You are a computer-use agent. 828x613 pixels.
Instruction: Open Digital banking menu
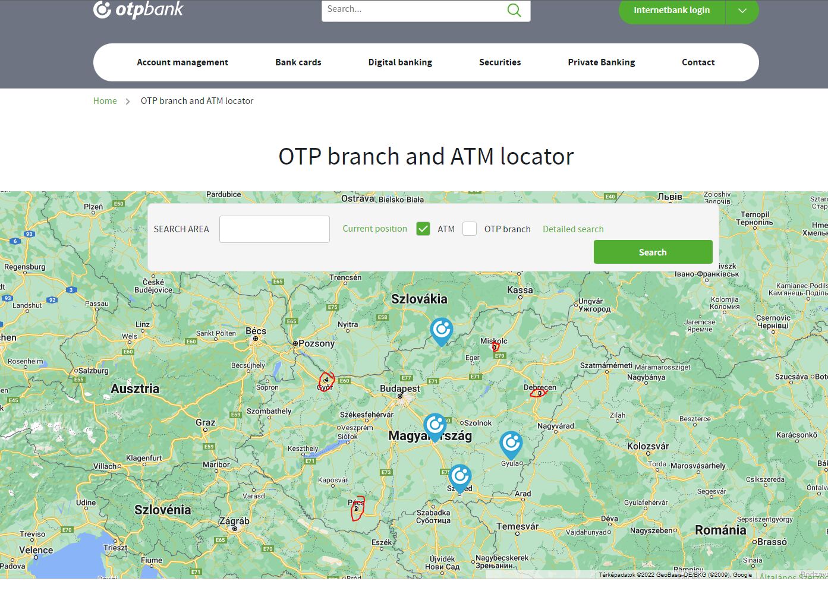(x=400, y=62)
